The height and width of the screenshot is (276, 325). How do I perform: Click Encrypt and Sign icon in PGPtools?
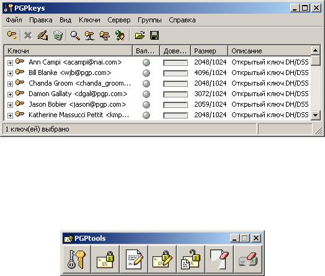(x=162, y=259)
